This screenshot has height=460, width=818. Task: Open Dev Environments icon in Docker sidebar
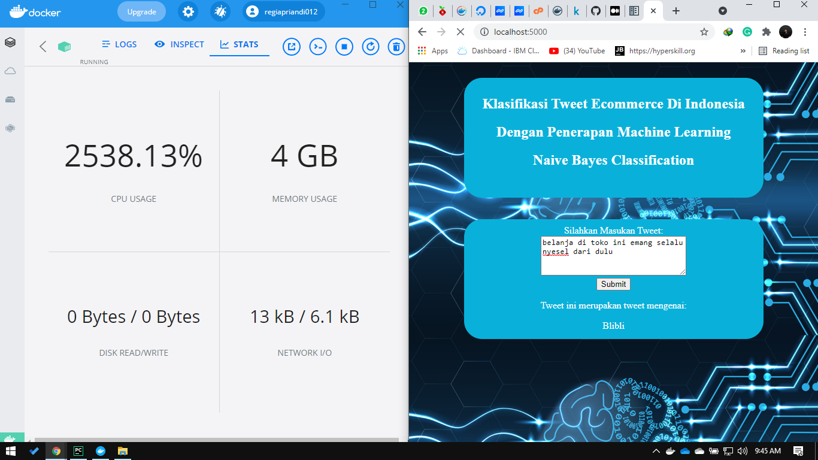tap(10, 128)
